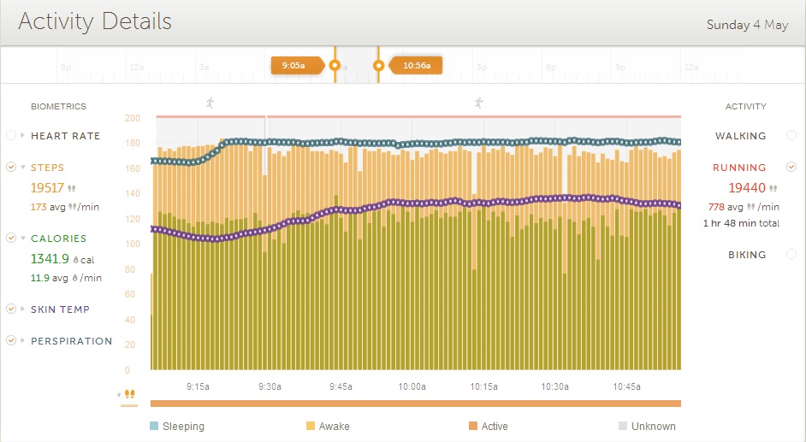
Task: Click the footsteps icon beside 19440 running steps
Action: pyautogui.click(x=773, y=188)
